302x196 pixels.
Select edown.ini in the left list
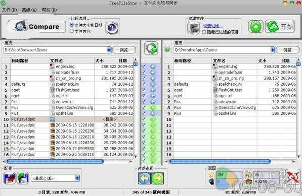tap(65, 102)
